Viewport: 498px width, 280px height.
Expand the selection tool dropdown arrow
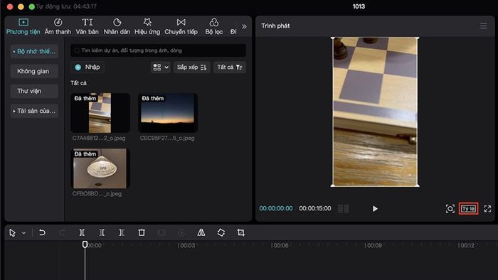(x=23, y=233)
